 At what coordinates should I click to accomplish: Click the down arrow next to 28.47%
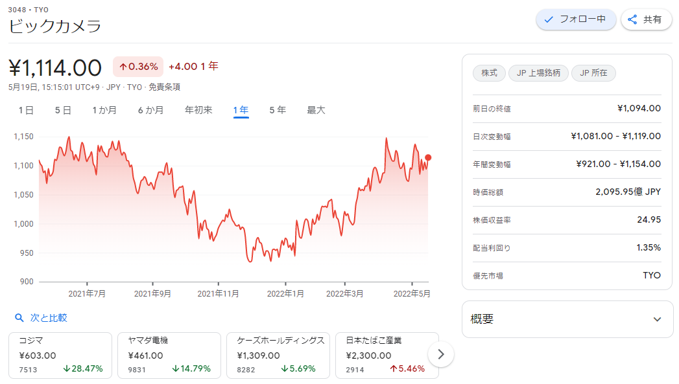(x=67, y=368)
